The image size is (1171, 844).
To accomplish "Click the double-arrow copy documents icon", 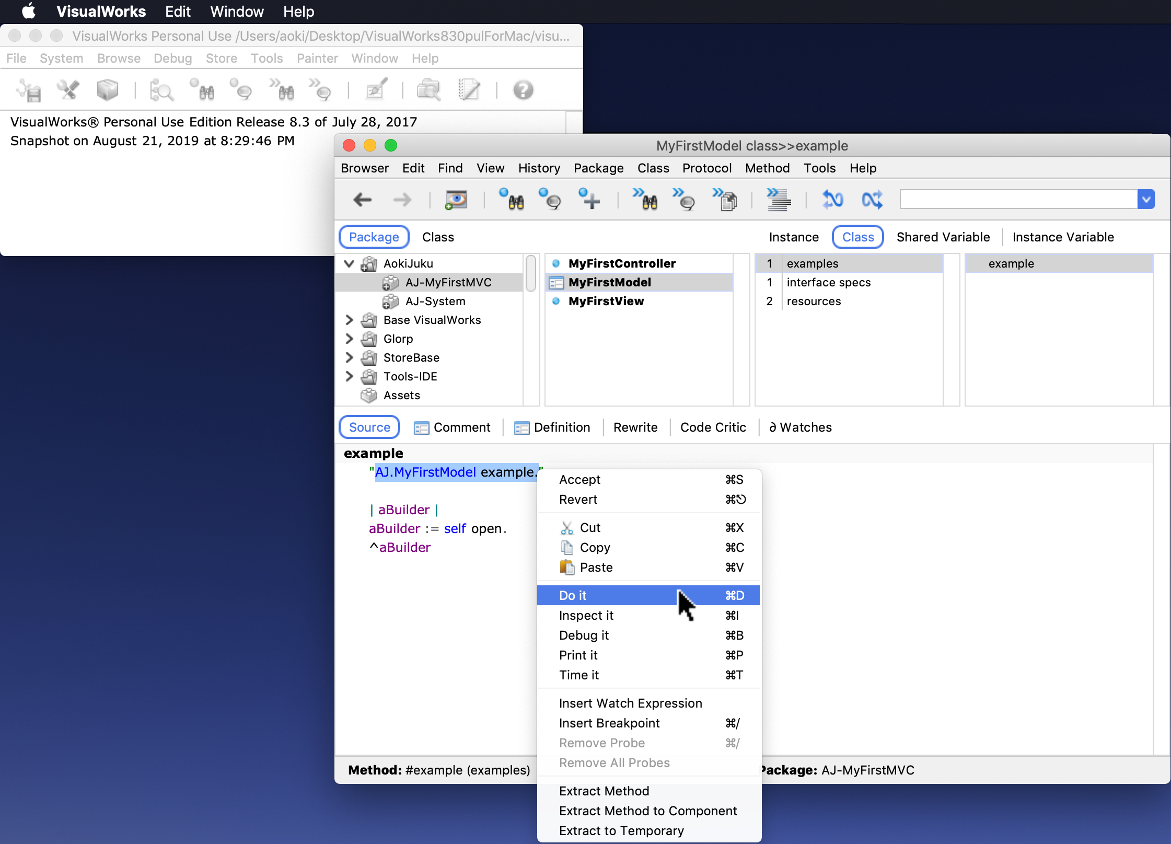I will coord(725,200).
